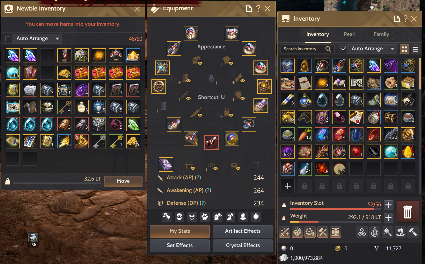The image size is (425, 264).
Task: Uncheck the Inventory Auto Arrange checkbox
Action: pyautogui.click(x=343, y=49)
